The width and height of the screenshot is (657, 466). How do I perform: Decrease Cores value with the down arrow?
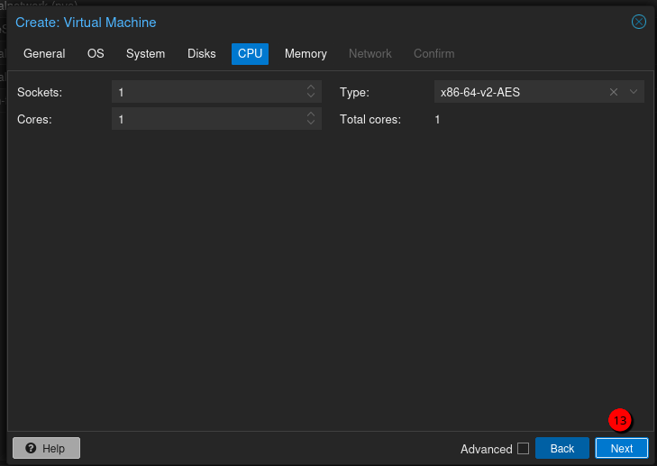pyautogui.click(x=311, y=123)
